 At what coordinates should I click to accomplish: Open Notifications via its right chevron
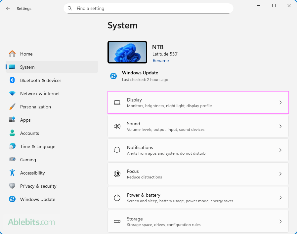pyautogui.click(x=280, y=150)
